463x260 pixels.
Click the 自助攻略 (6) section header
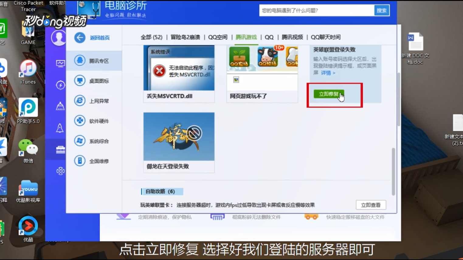(162, 191)
